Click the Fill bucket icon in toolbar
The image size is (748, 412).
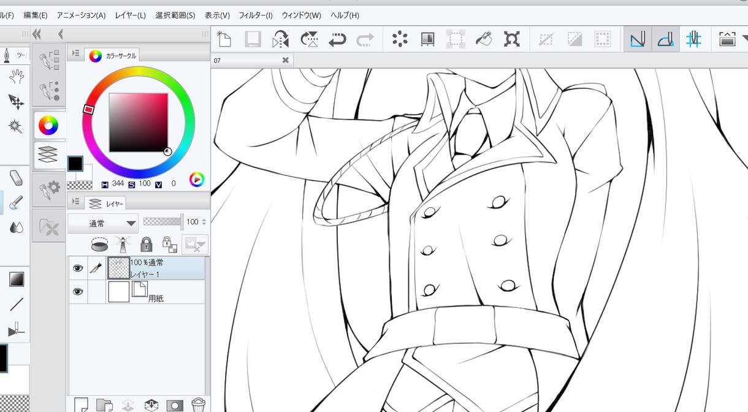[484, 40]
